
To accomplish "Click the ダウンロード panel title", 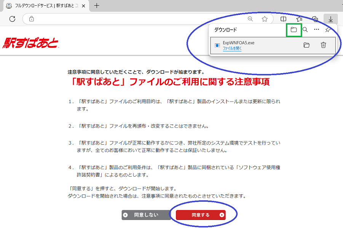I will pyautogui.click(x=225, y=30).
